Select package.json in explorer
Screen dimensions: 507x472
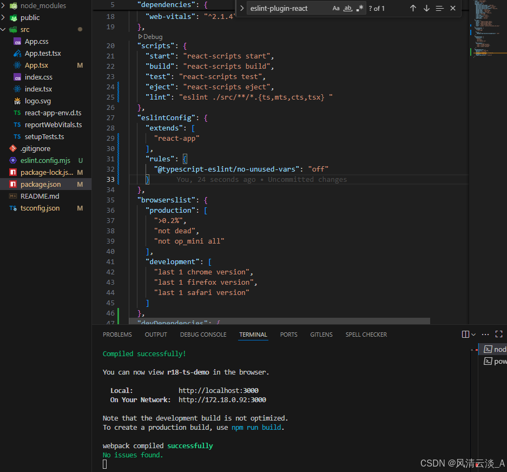(x=45, y=185)
